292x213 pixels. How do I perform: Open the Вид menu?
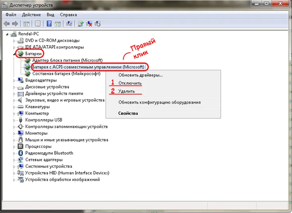50,15
